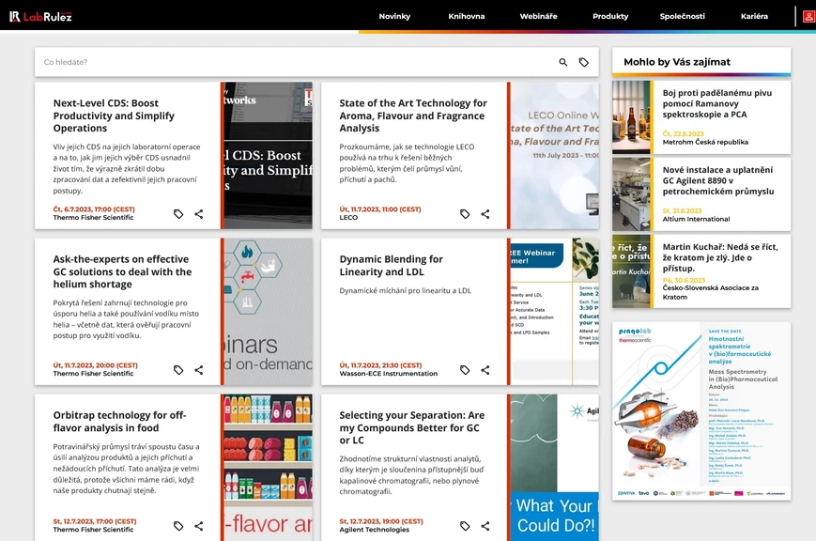Click the search magnifier icon

[563, 62]
